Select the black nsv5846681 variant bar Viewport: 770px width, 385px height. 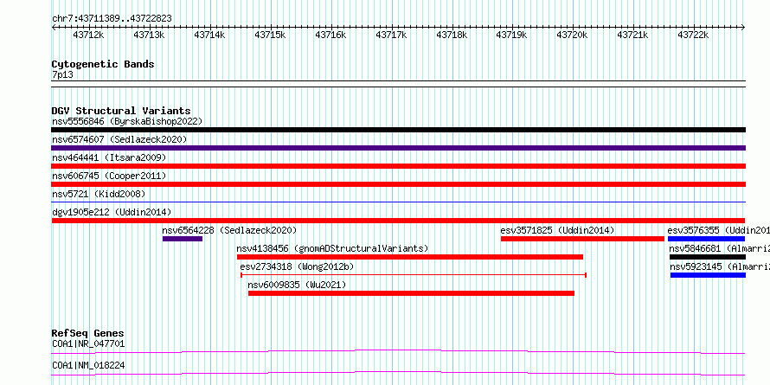pos(708,257)
